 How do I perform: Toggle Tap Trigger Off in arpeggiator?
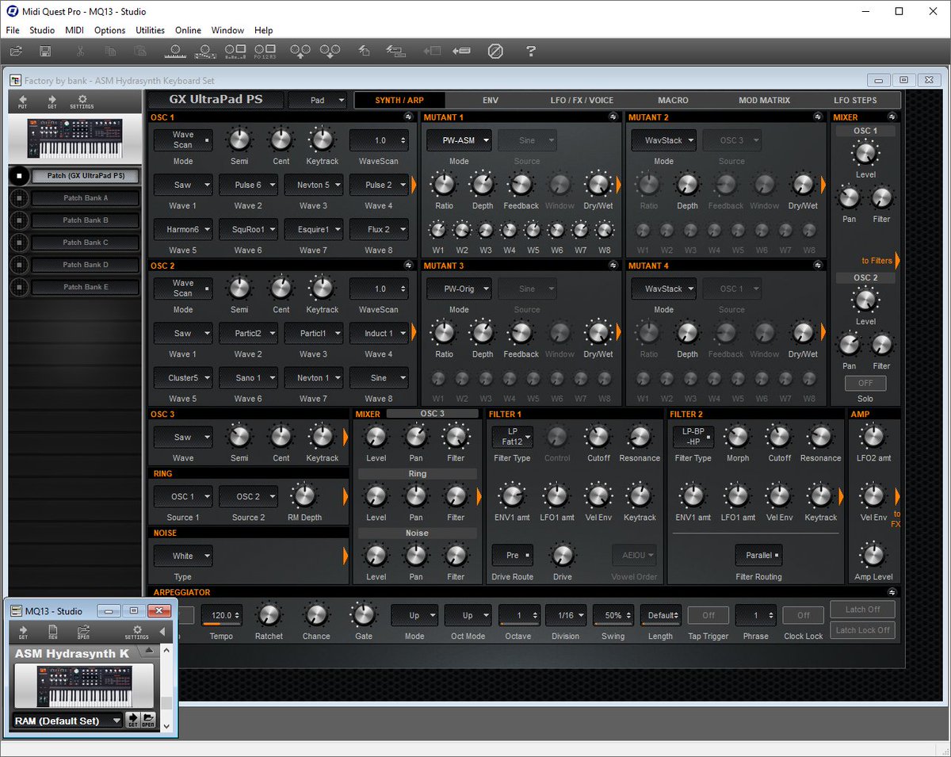(708, 615)
